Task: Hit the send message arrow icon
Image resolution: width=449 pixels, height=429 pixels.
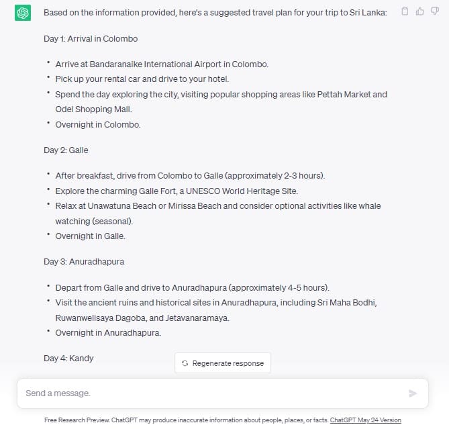Action: click(x=413, y=393)
